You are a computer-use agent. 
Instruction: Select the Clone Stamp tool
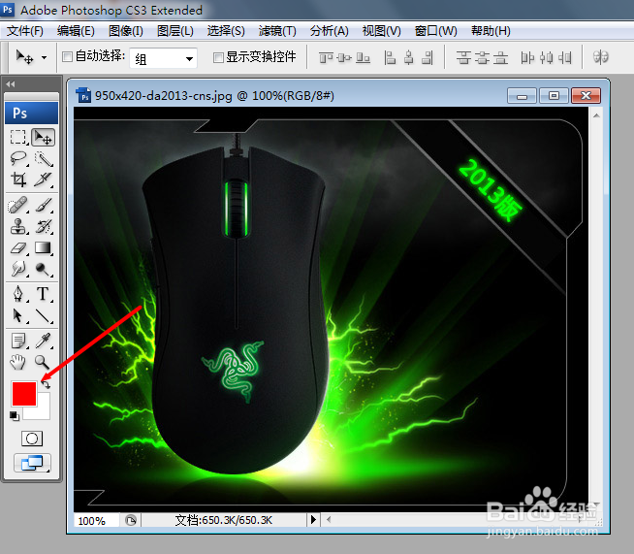[x=18, y=226]
